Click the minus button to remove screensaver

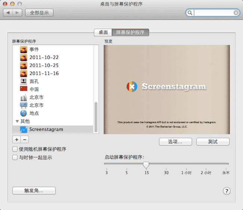(x=25, y=140)
